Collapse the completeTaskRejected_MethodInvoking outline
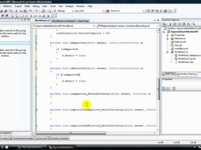 point(36,126)
